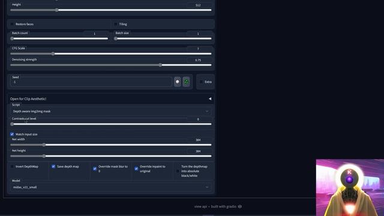The width and height of the screenshot is (384, 216).
Task: Click the webcam avatar overlay thumbnail
Action: pos(350,188)
